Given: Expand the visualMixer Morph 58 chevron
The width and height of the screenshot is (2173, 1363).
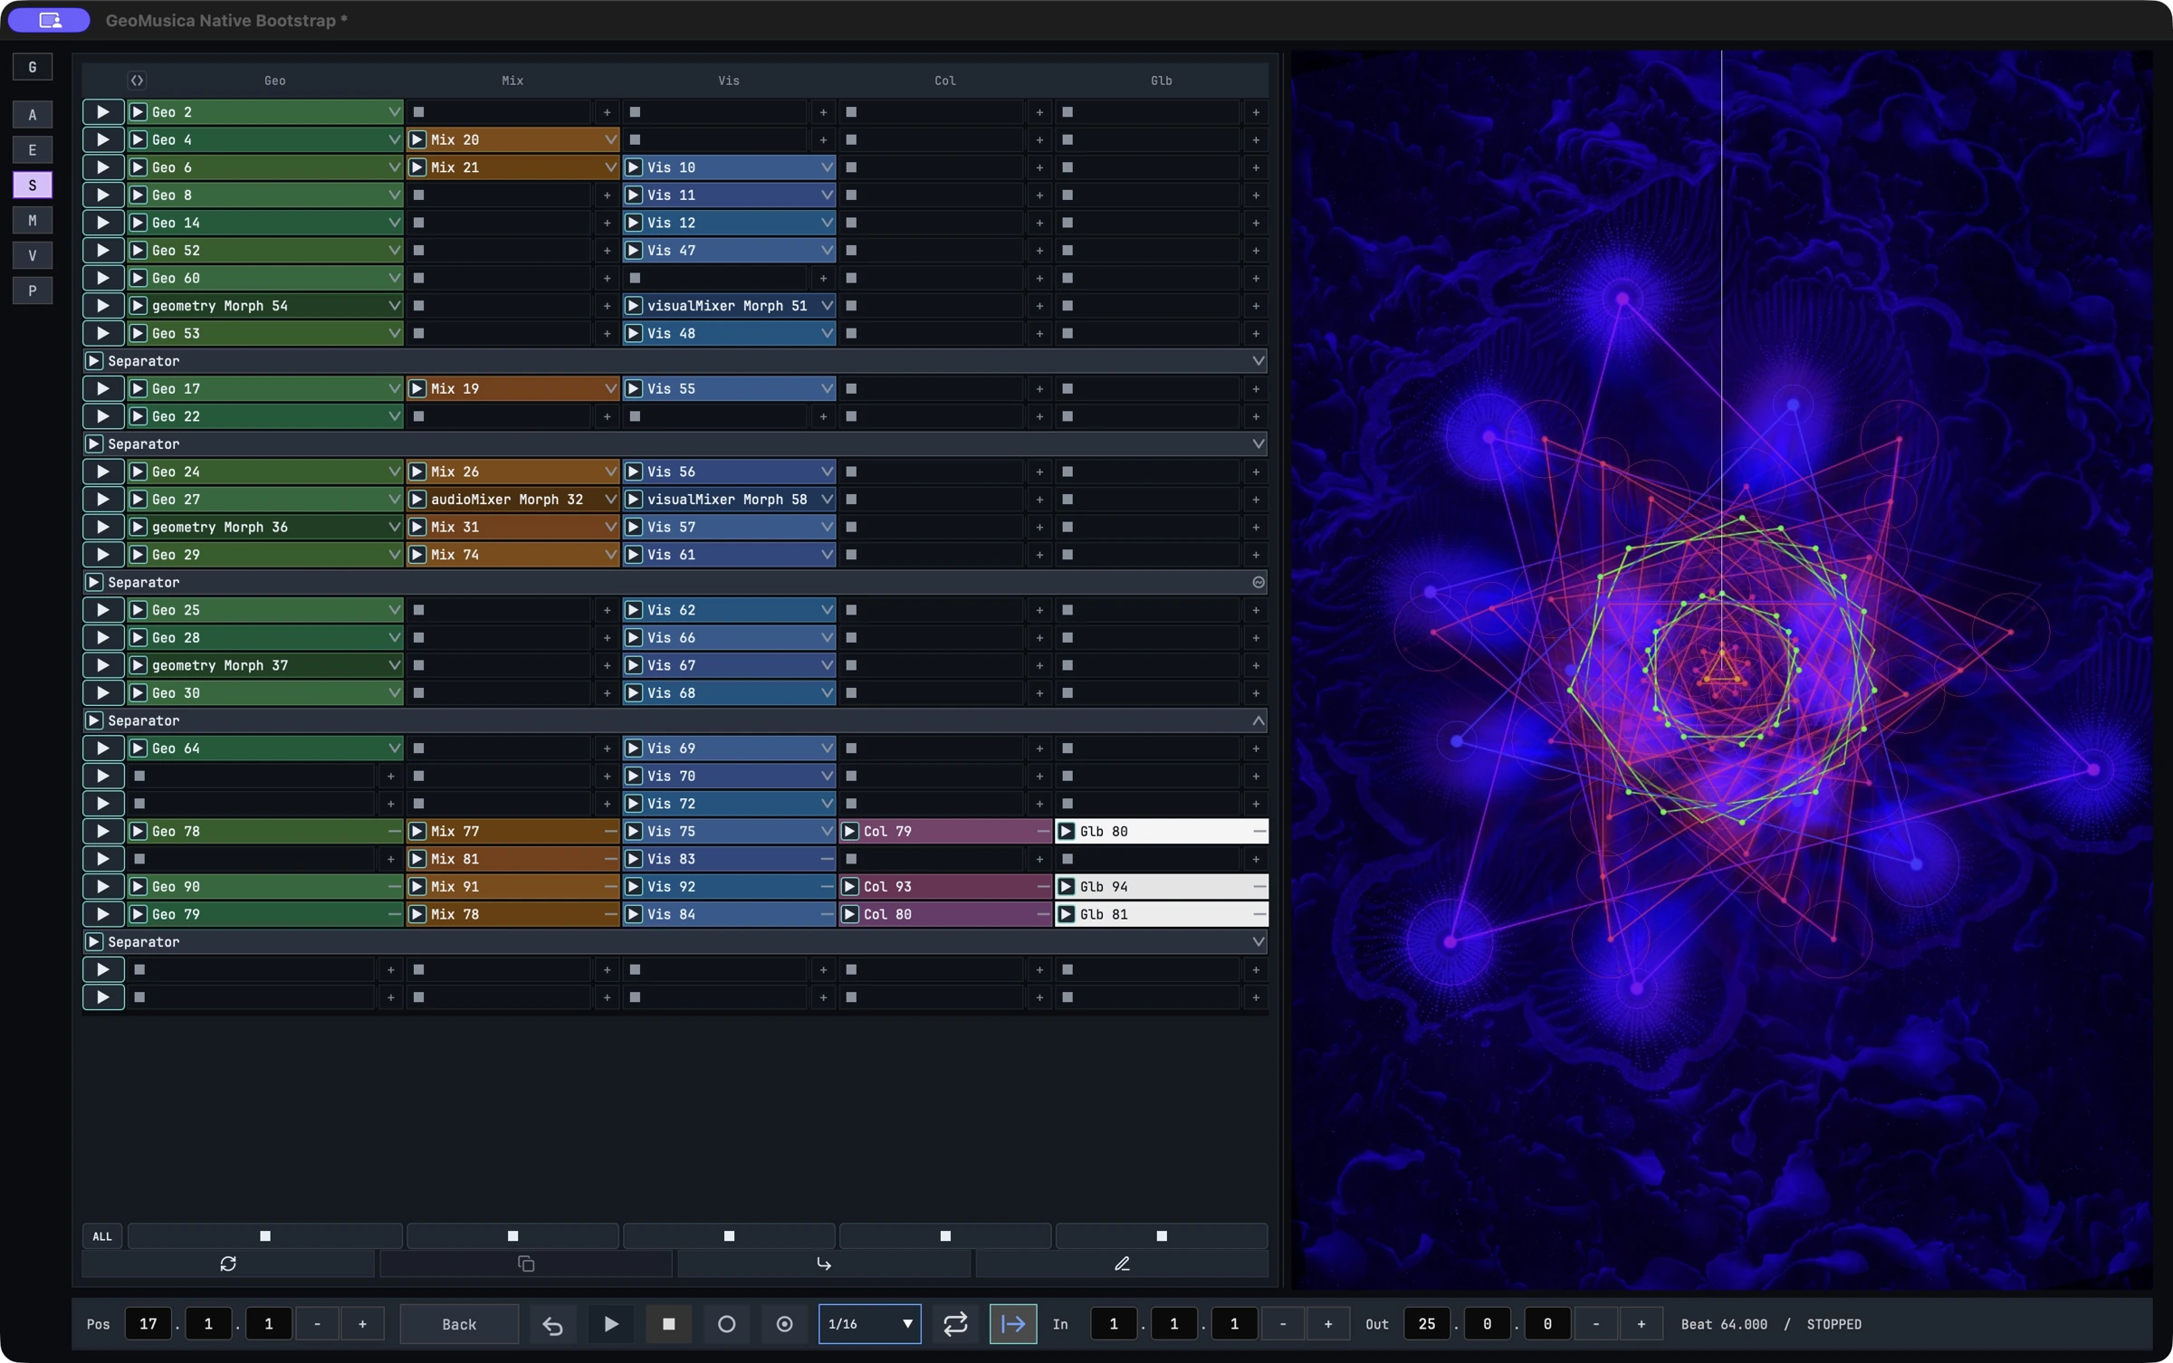Looking at the screenshot, I should [x=827, y=500].
